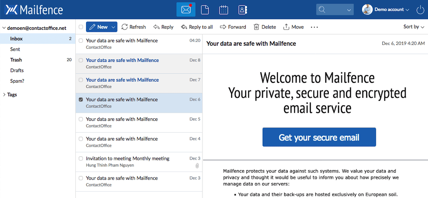Viewport: 428px width, 198px height.
Task: Click the Forward button
Action: point(233,27)
